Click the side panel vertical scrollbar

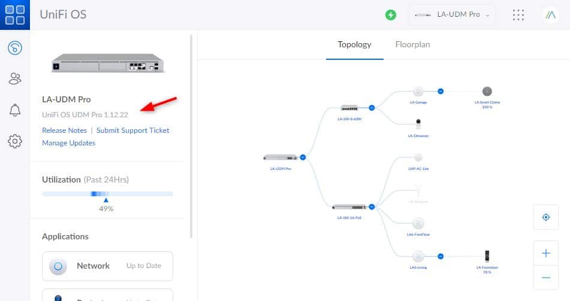pos(191,136)
